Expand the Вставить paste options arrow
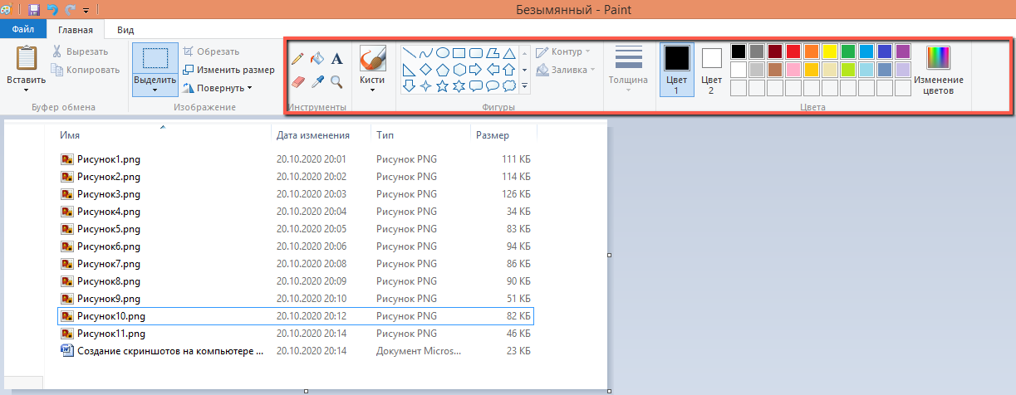 click(26, 90)
